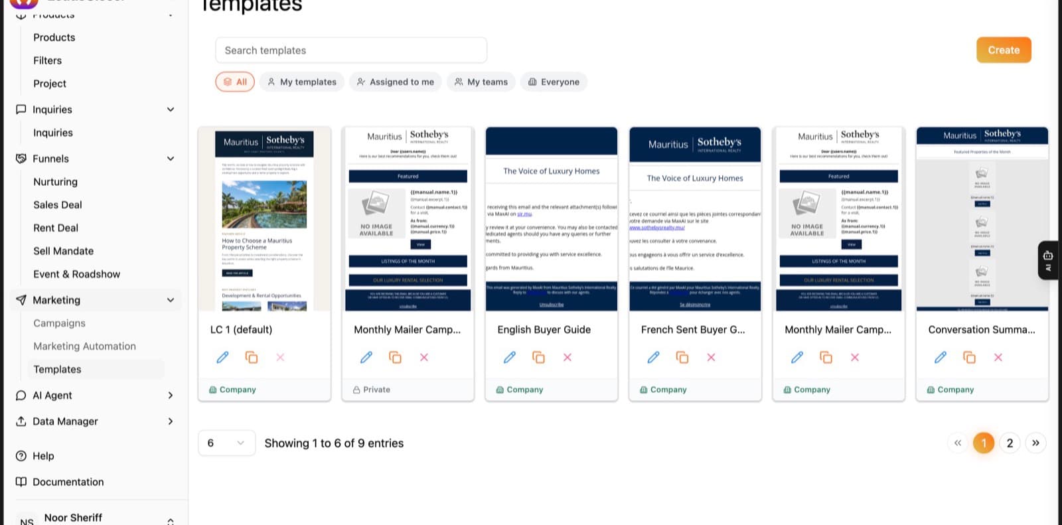Viewport: 1062px width, 525px height.
Task: Expand the Data Manager sidebar section
Action: 171,421
